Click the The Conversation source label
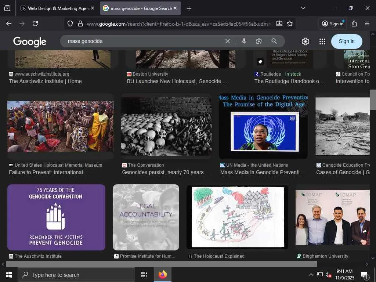This screenshot has width=376, height=282. click(146, 165)
